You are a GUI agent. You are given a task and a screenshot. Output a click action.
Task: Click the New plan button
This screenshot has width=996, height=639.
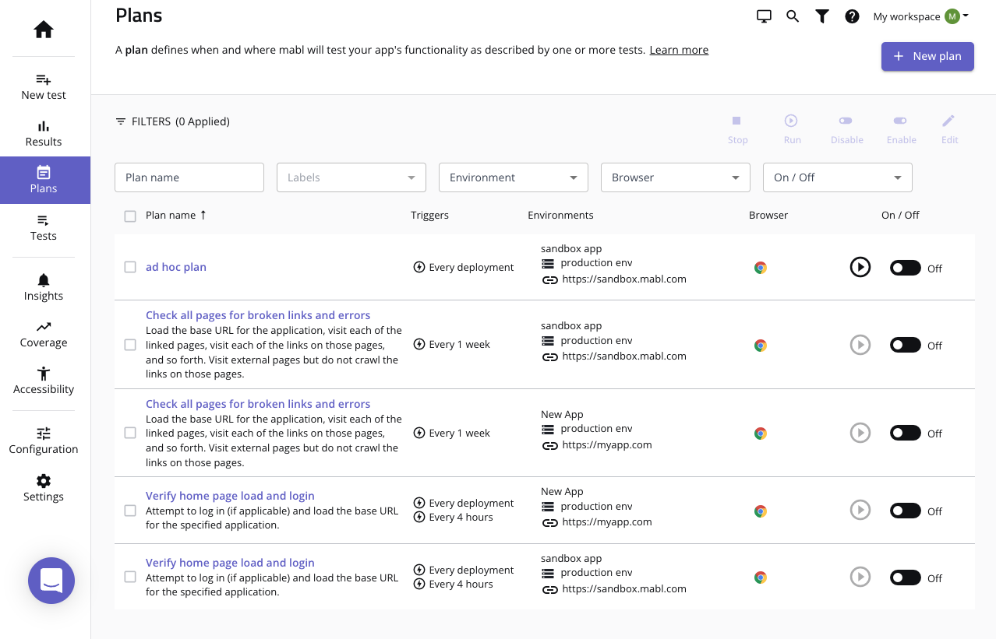(x=927, y=56)
